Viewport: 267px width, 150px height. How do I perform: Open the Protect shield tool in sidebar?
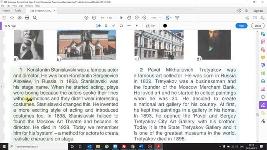point(263,97)
